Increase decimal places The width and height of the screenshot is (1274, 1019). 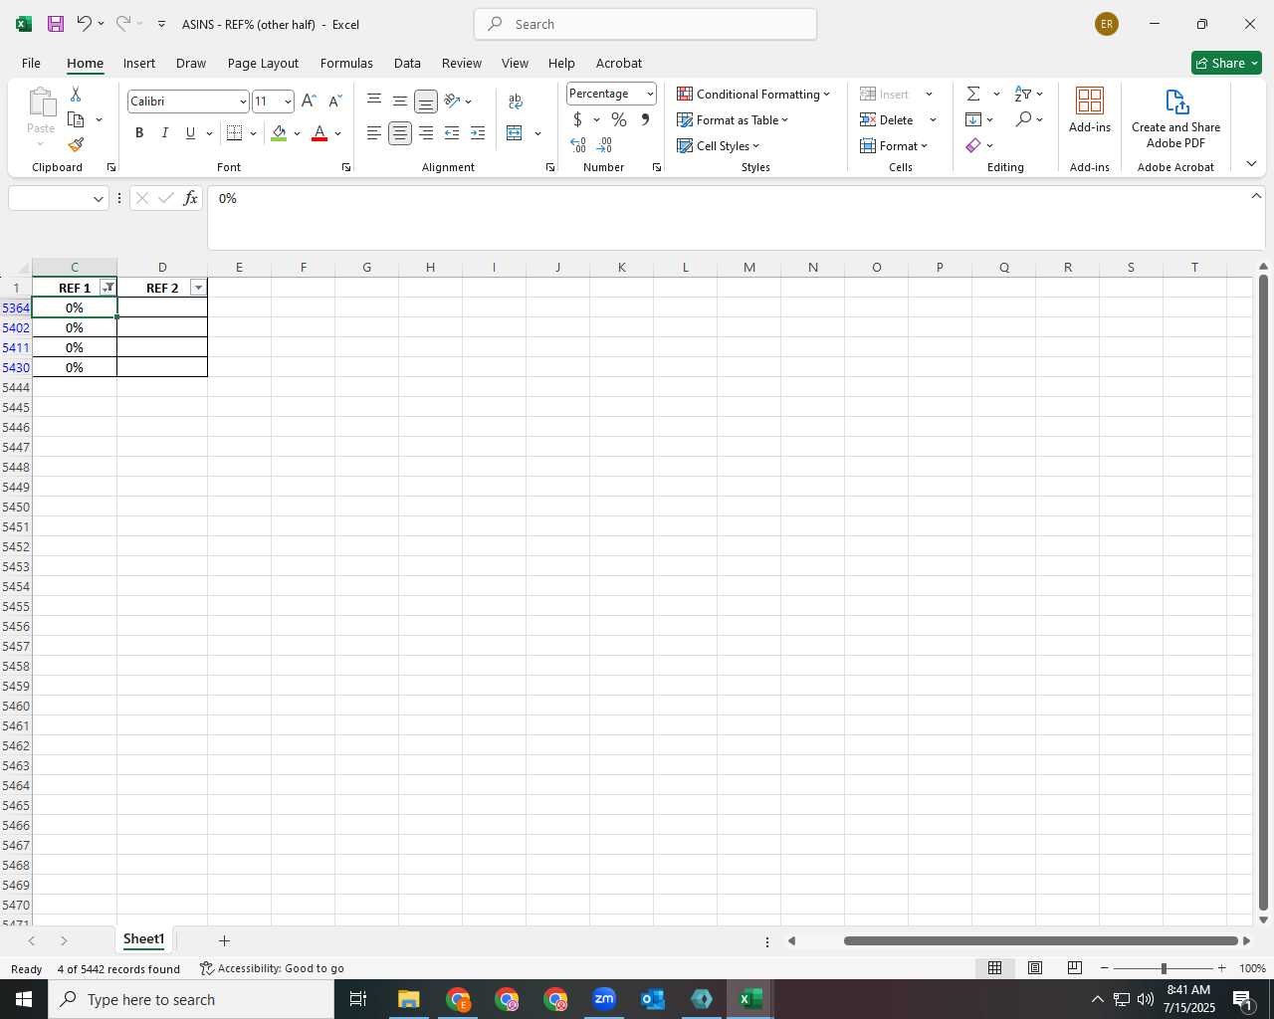[x=578, y=145]
